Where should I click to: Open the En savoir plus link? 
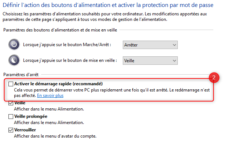click(x=50, y=96)
